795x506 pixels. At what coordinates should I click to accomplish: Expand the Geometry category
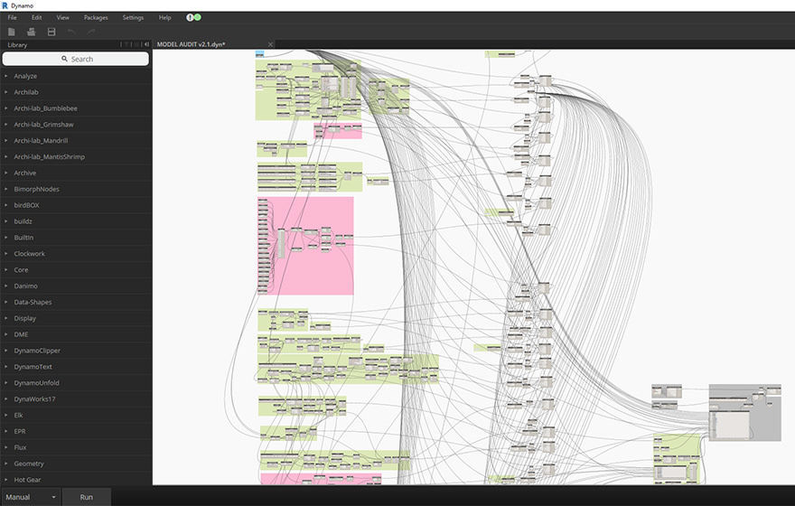tap(76, 464)
